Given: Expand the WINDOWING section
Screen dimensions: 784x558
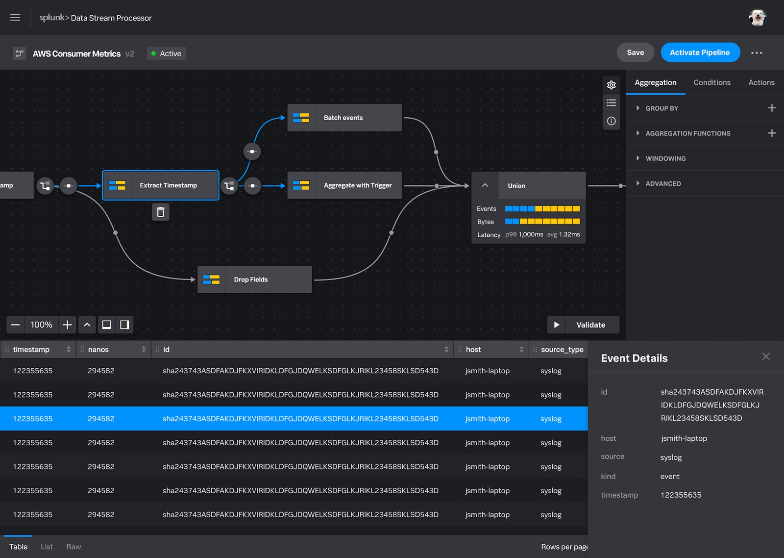Looking at the screenshot, I should click(x=637, y=158).
